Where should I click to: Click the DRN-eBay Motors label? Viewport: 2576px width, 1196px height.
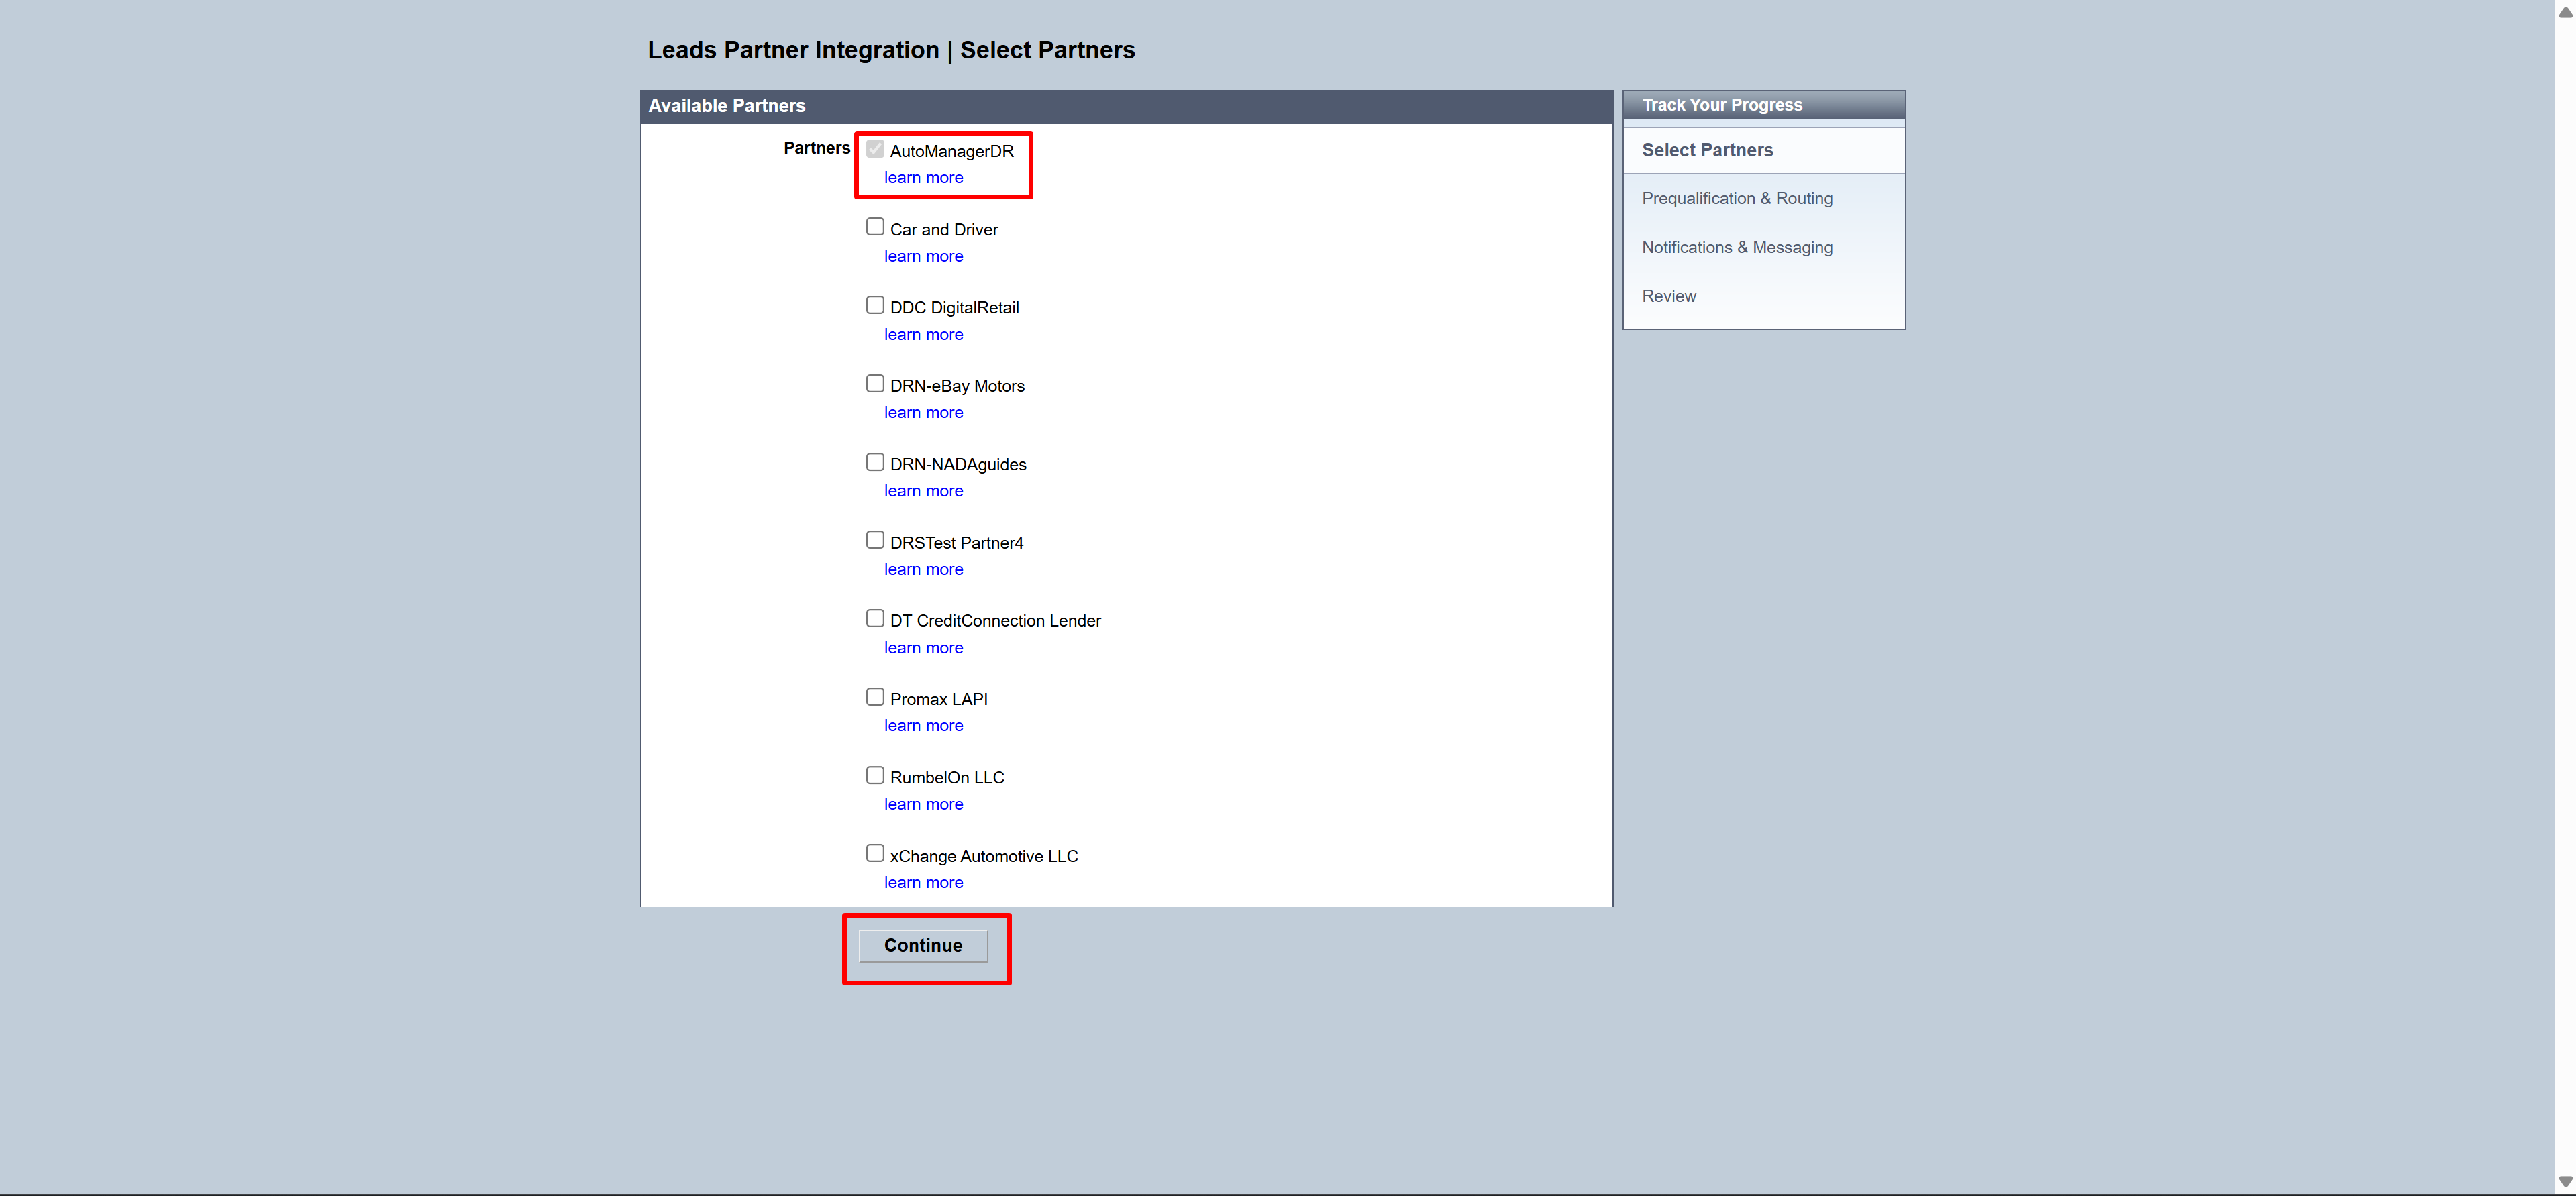957,386
